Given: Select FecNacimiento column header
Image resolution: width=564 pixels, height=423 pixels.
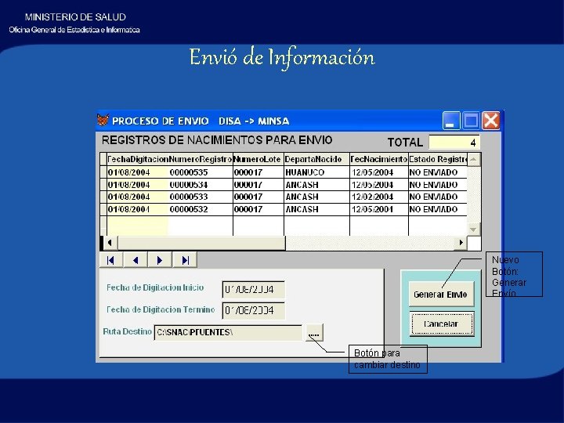Looking at the screenshot, I should click(x=379, y=159).
